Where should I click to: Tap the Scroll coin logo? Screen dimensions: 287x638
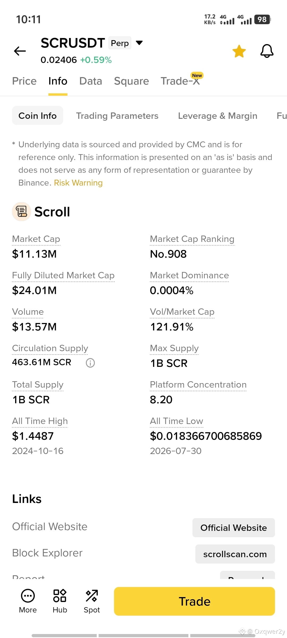22,212
